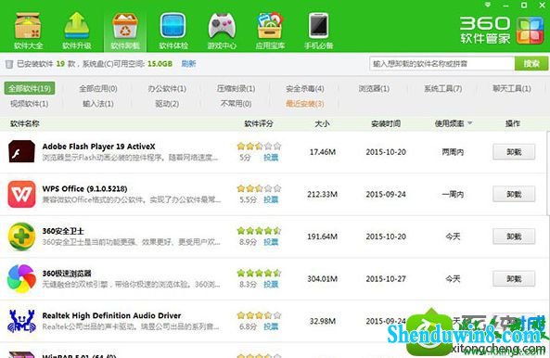Click the star rating of 360安全卫士
550x358 pixels.
[x=259, y=230]
